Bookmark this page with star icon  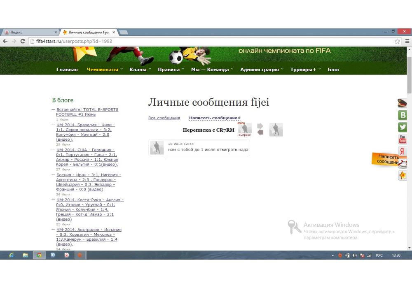tap(397, 41)
